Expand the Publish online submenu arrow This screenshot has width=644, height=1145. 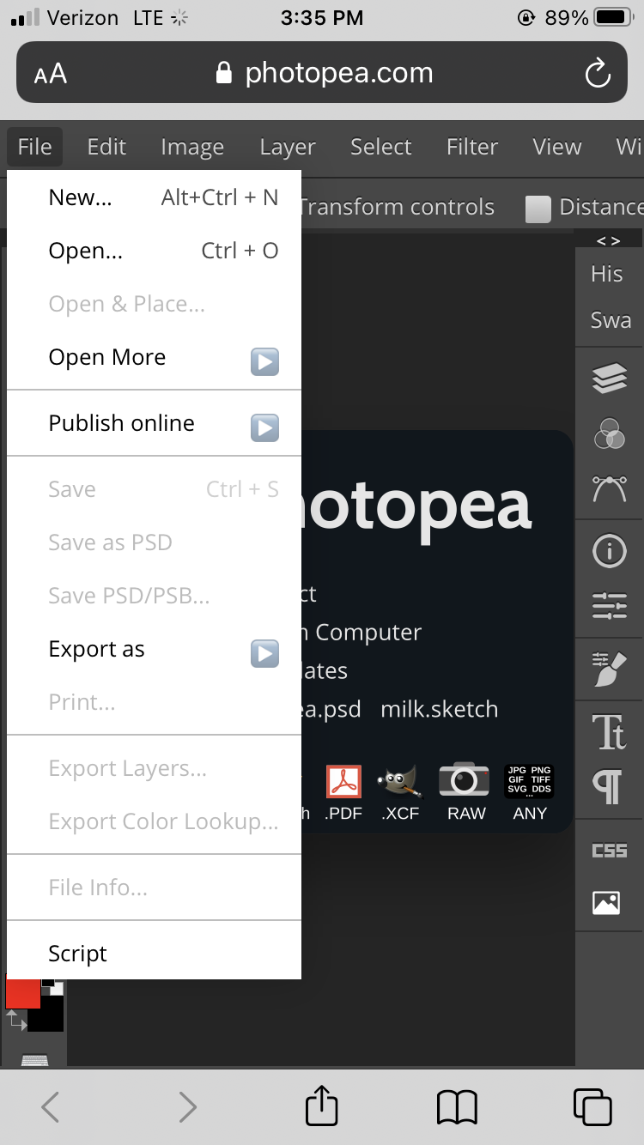tap(264, 427)
